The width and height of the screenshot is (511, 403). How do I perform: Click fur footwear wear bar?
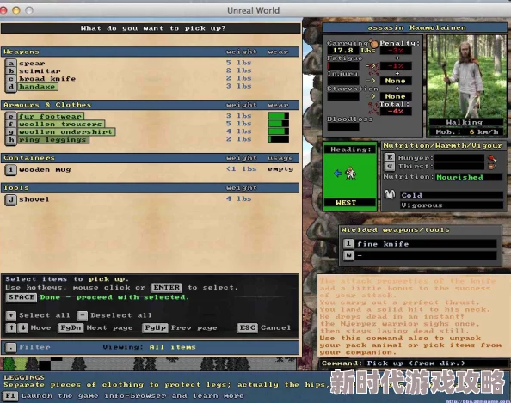[x=279, y=116]
